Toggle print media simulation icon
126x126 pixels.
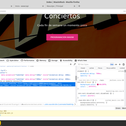[x=123, y=64]
